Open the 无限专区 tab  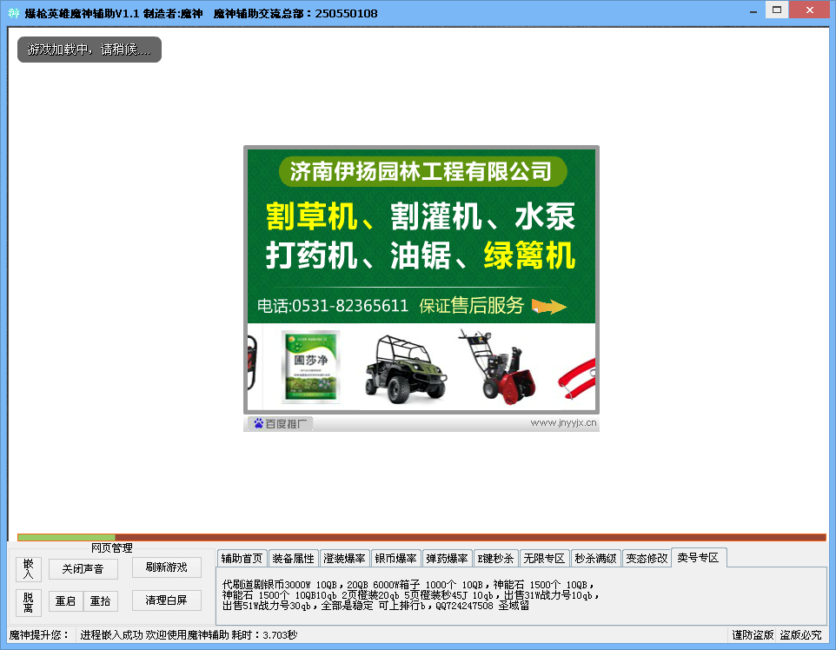(544, 558)
